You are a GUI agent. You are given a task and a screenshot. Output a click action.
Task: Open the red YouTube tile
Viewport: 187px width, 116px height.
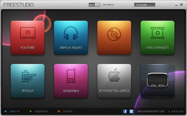coord(27,38)
